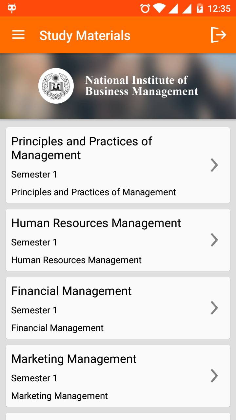
Task: Tap the 12:35 clock in status bar
Action: (x=219, y=8)
